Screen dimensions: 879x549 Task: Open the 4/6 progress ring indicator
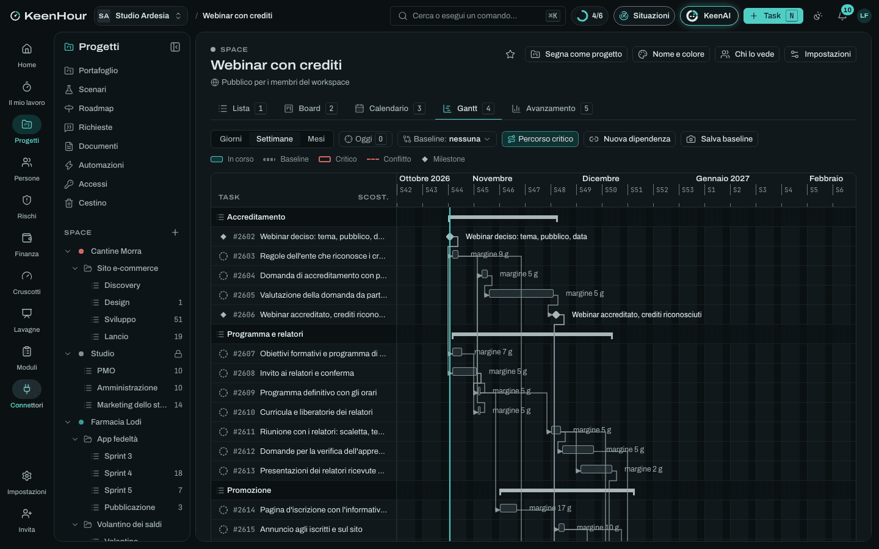point(590,16)
